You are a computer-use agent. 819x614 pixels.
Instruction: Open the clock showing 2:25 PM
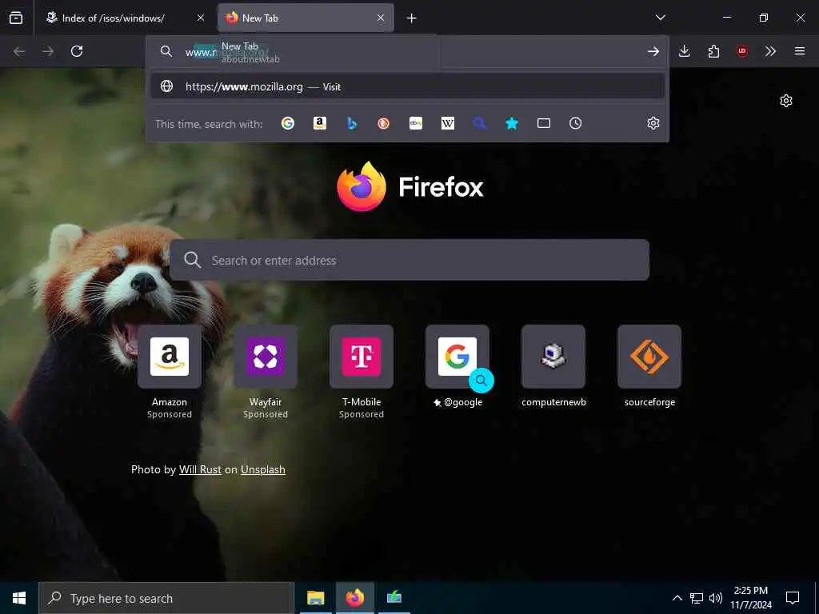point(750,598)
